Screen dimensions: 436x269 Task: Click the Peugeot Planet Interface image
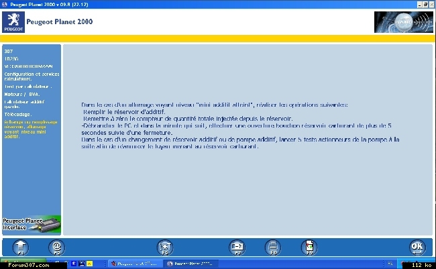(32, 225)
